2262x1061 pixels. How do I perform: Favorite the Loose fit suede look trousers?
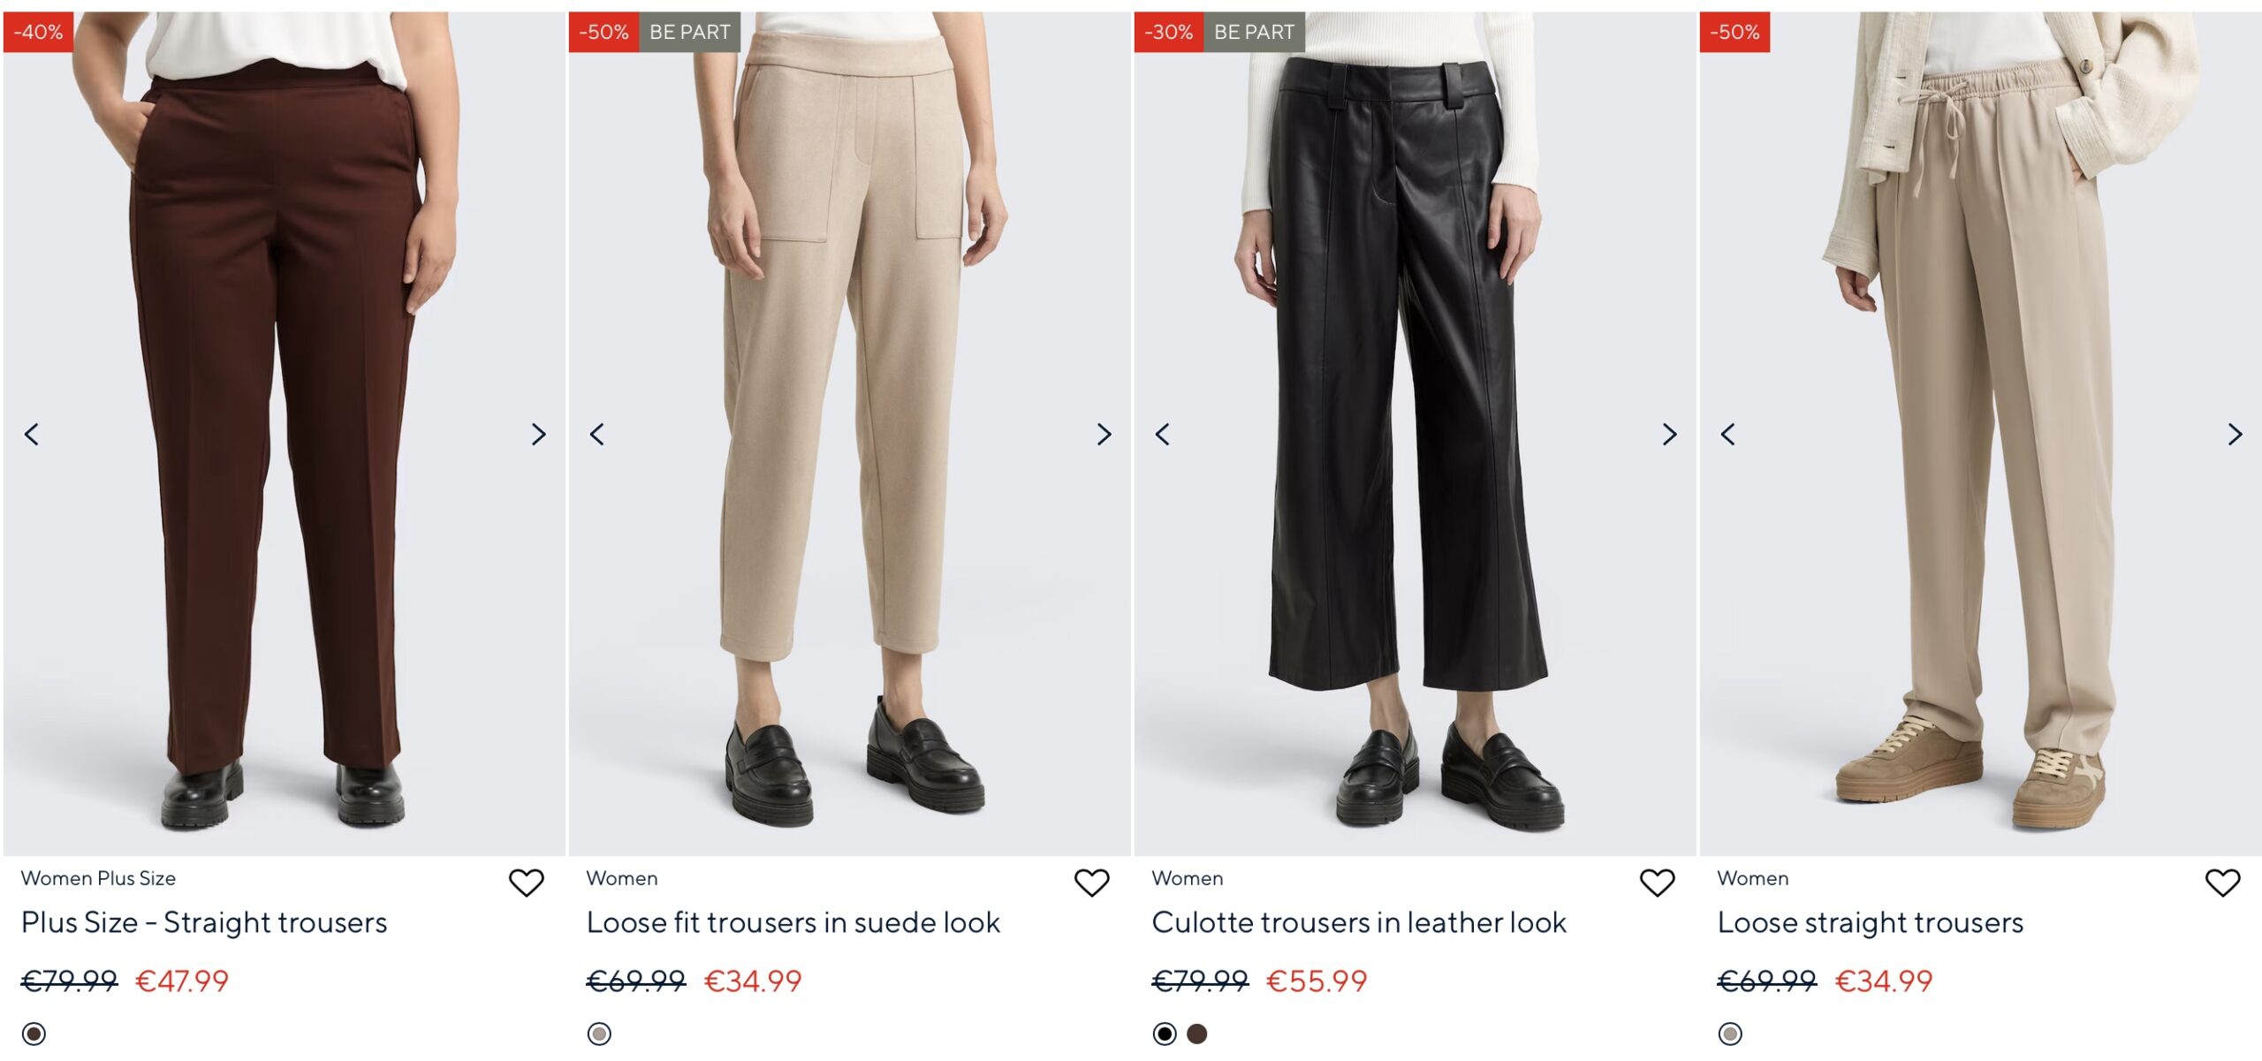click(1091, 882)
